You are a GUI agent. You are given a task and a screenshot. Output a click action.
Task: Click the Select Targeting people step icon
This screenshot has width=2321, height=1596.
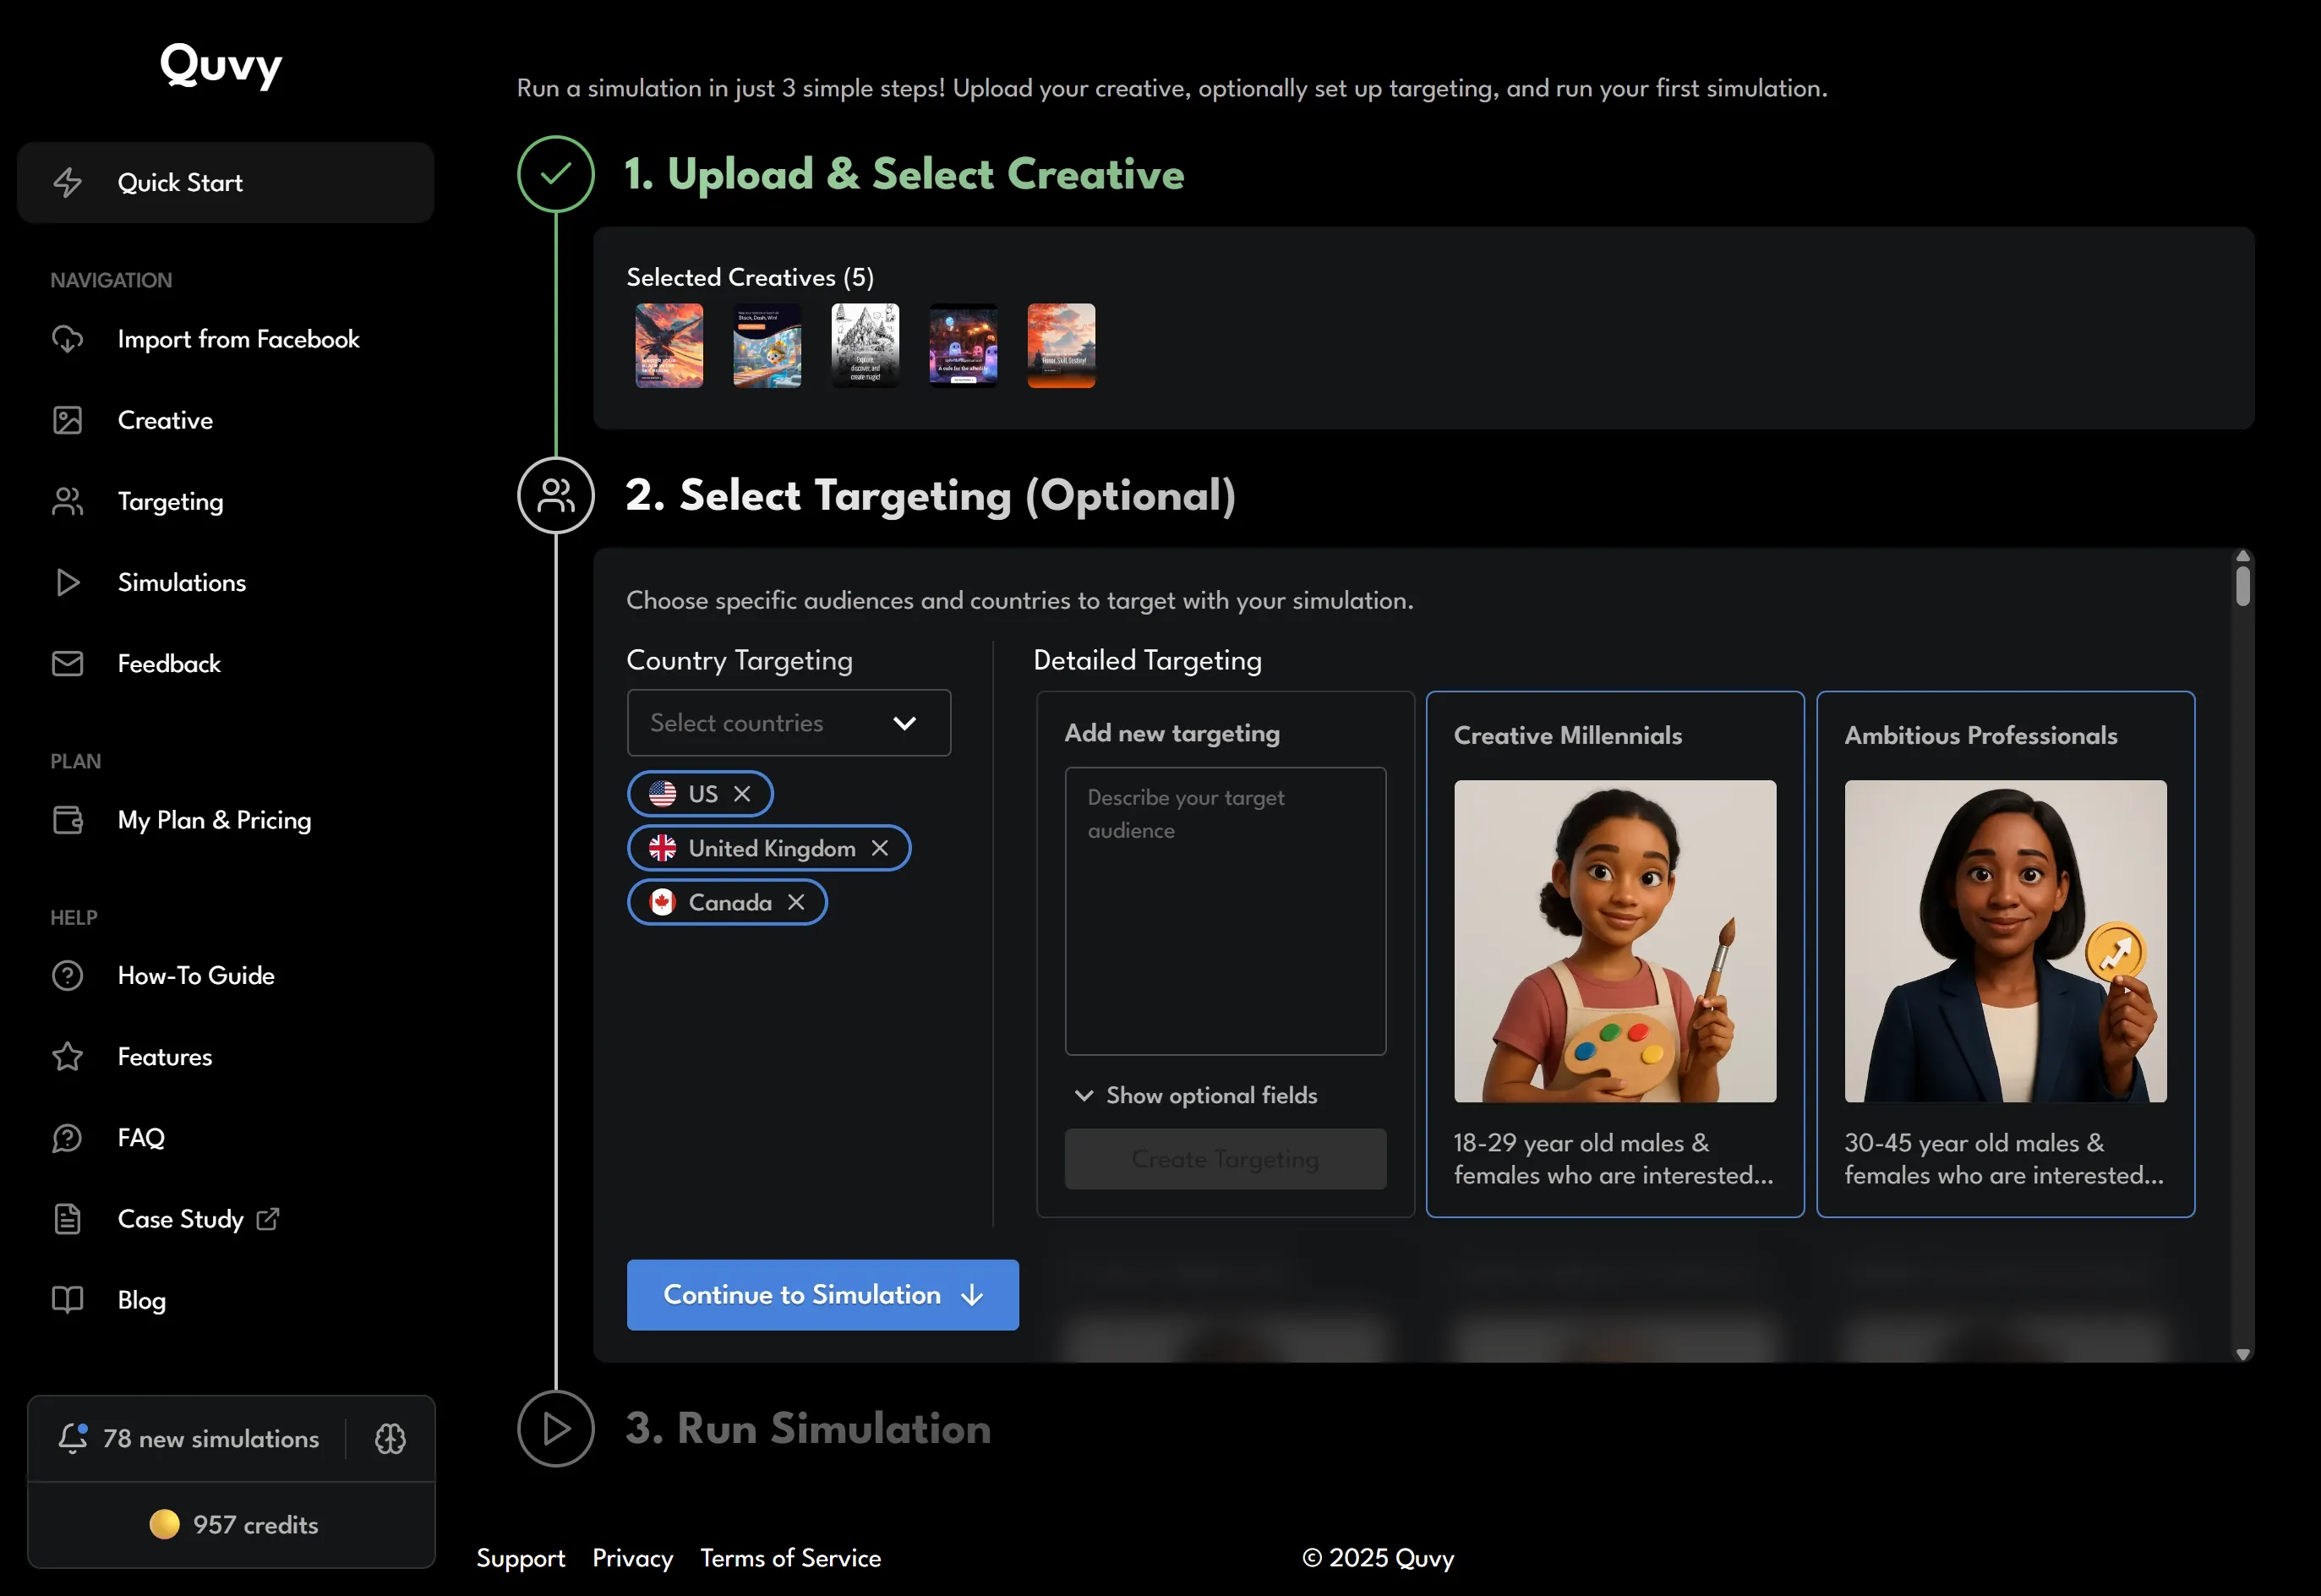[556, 495]
